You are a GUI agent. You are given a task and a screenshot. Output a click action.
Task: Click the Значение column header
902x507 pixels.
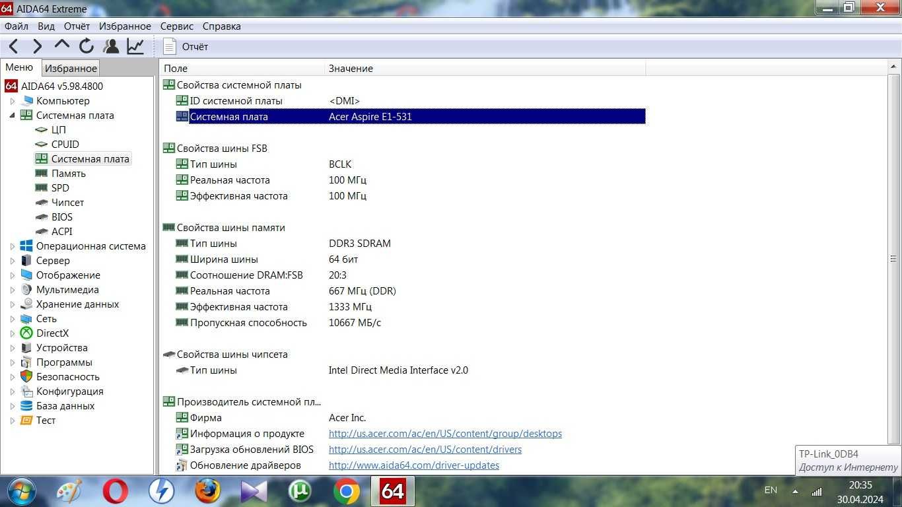click(x=485, y=68)
